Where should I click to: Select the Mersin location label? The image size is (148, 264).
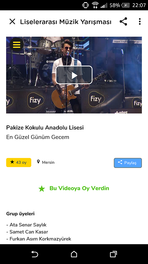point(48,163)
